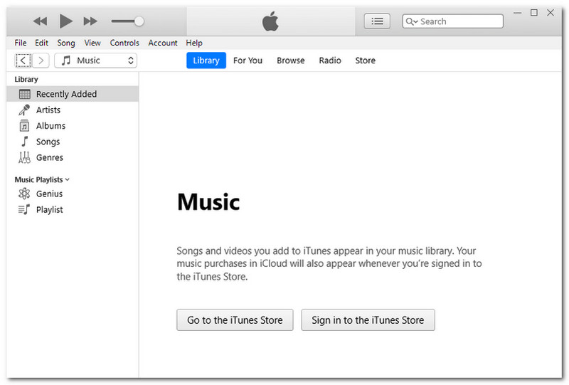Viewport: 569px width, 385px height.
Task: Open search options magnifier dropdown
Action: pos(412,21)
